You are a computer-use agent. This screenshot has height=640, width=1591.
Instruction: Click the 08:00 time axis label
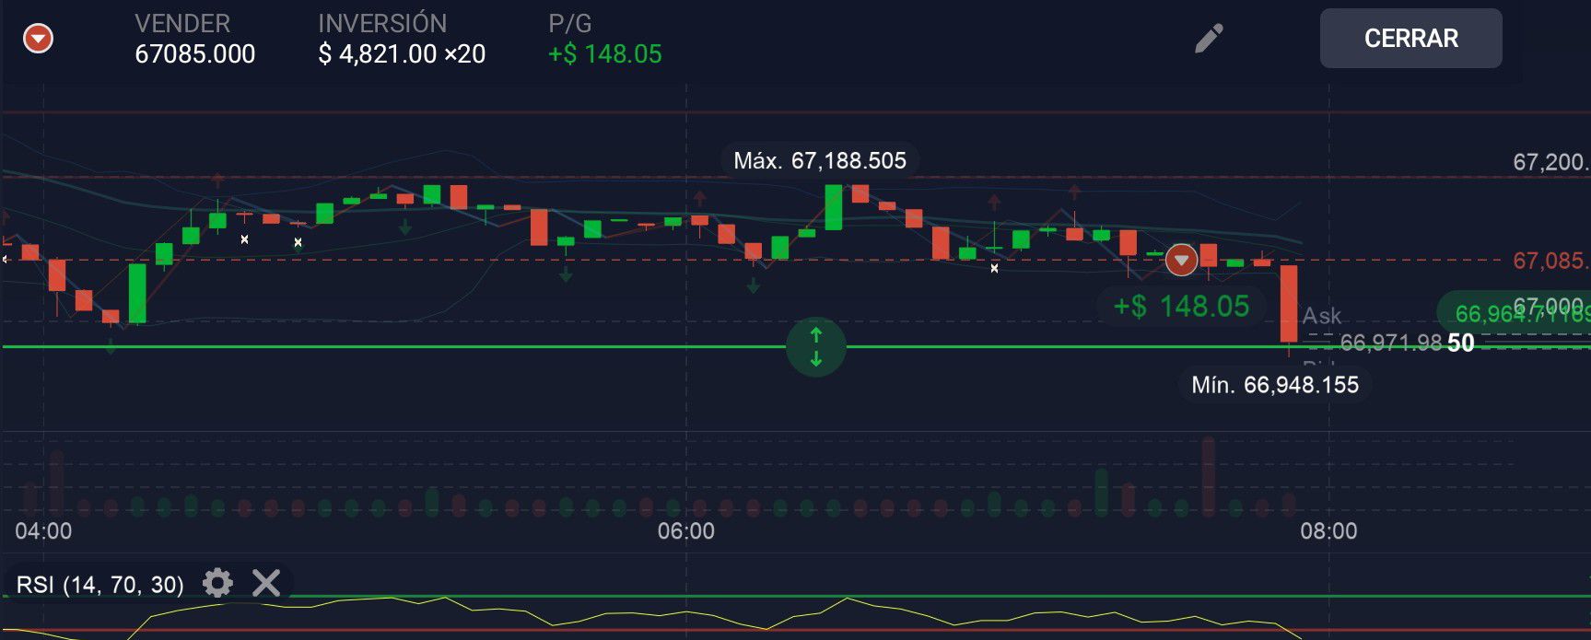[1328, 531]
